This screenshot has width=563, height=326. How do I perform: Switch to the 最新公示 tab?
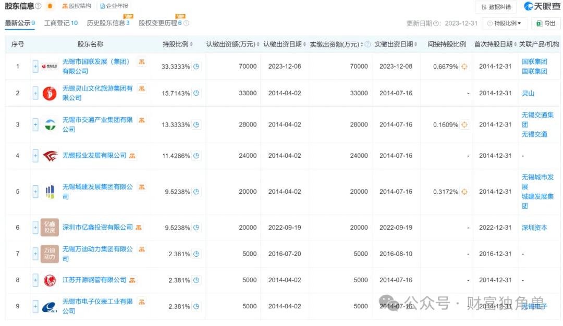[x=20, y=23]
